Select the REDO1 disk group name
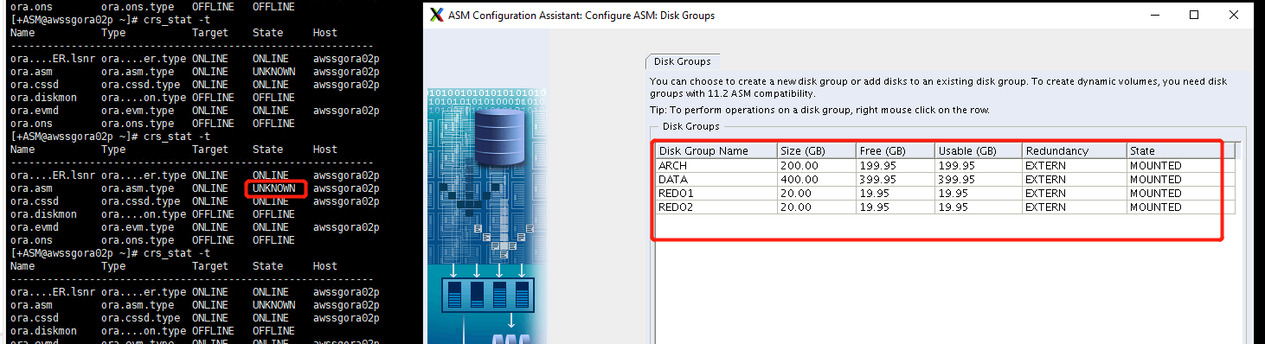 point(677,193)
